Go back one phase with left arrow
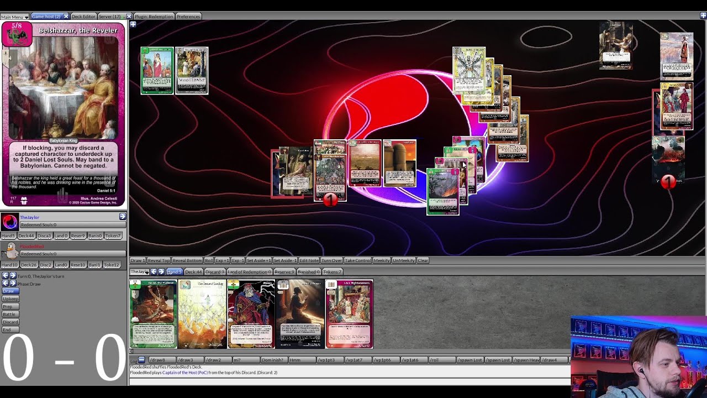The image size is (707, 398). pyautogui.click(x=5, y=284)
